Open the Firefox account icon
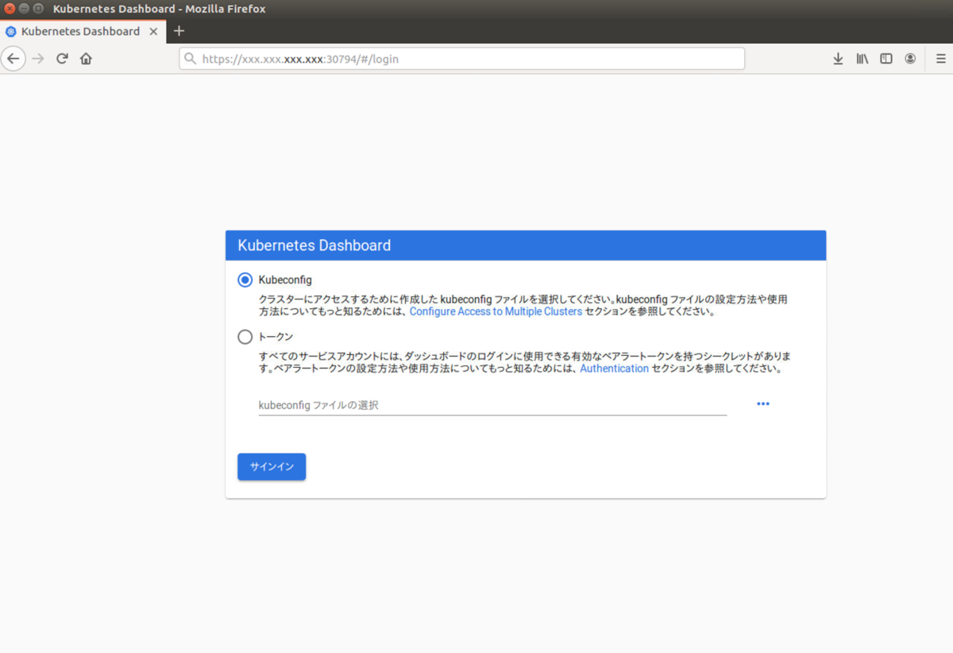 coord(910,59)
